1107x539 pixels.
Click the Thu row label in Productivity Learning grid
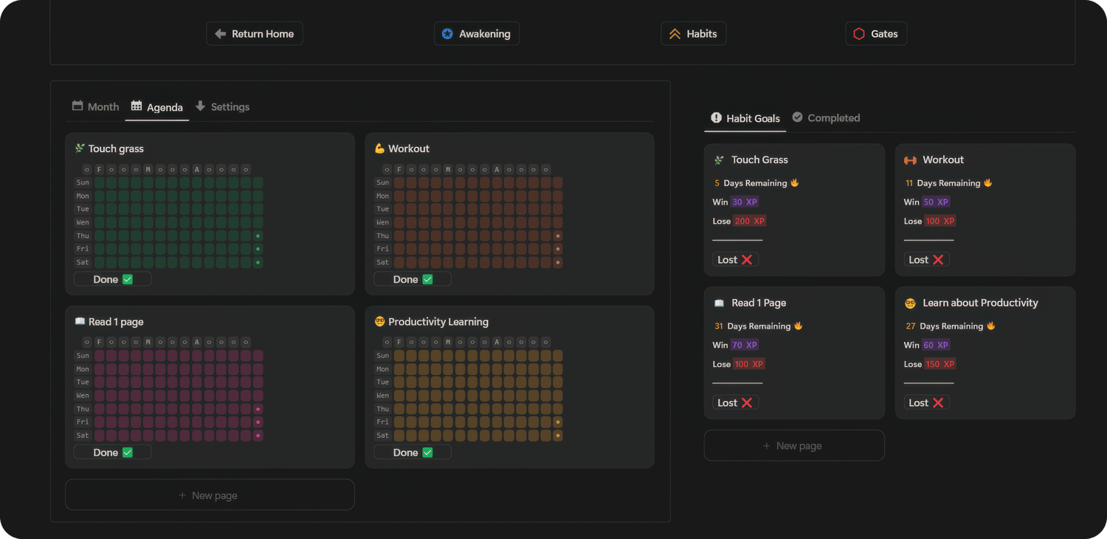click(382, 409)
